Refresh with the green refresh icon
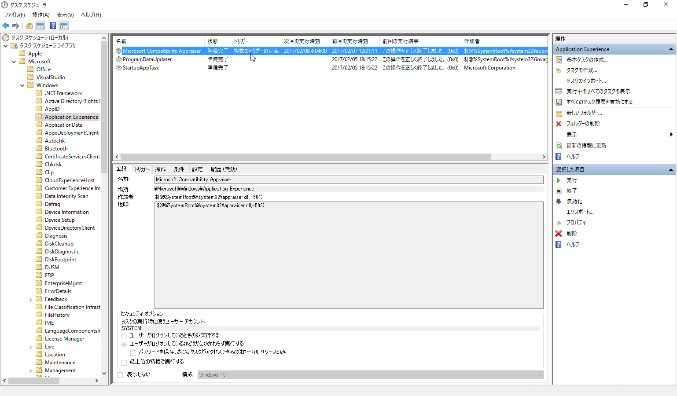Image resolution: width=677 pixels, height=396 pixels. tap(558, 145)
